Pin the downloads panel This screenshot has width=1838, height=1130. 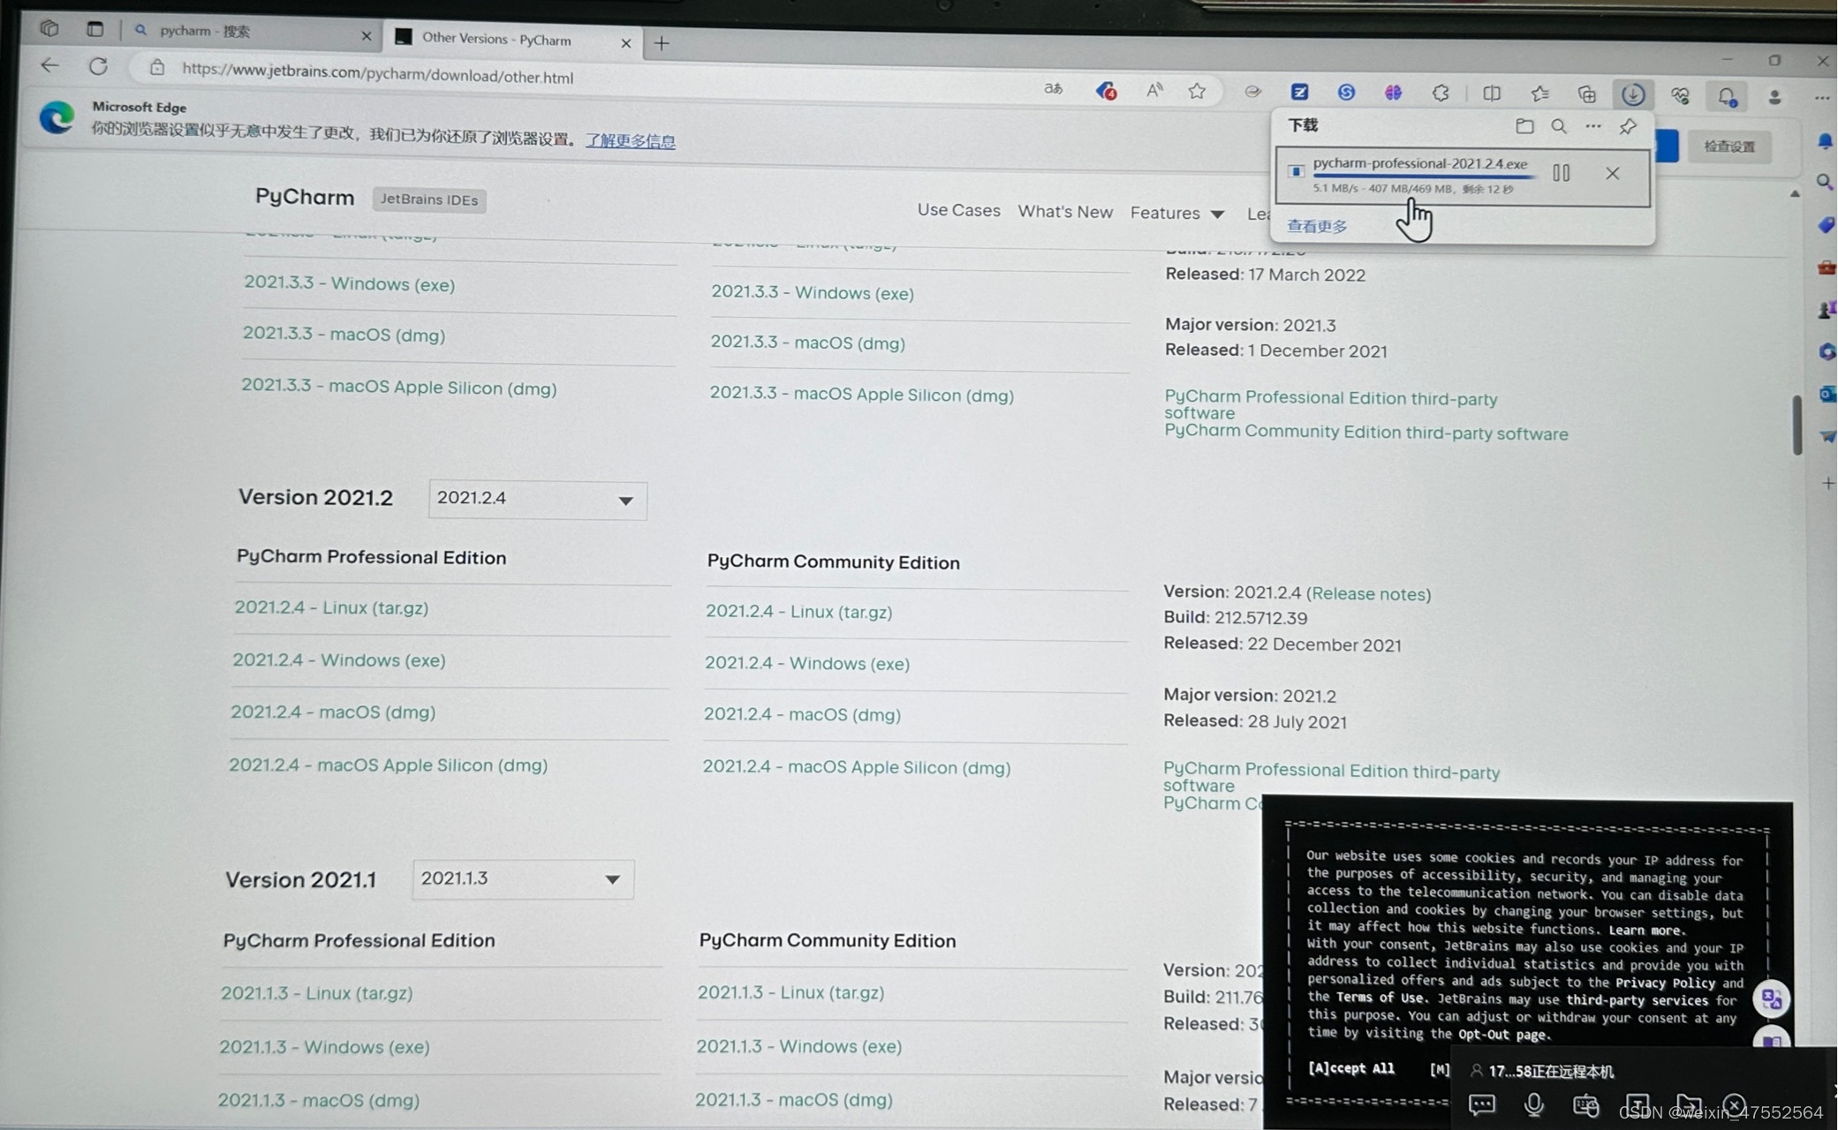coord(1628,126)
